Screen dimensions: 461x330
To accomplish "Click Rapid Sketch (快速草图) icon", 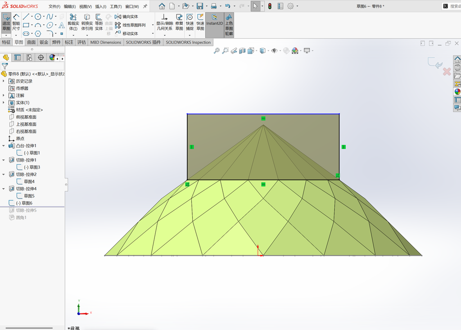I will [200, 23].
